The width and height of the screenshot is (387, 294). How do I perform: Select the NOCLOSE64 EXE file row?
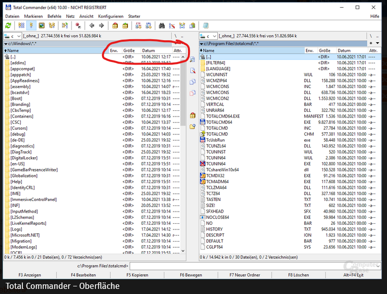(x=290, y=217)
